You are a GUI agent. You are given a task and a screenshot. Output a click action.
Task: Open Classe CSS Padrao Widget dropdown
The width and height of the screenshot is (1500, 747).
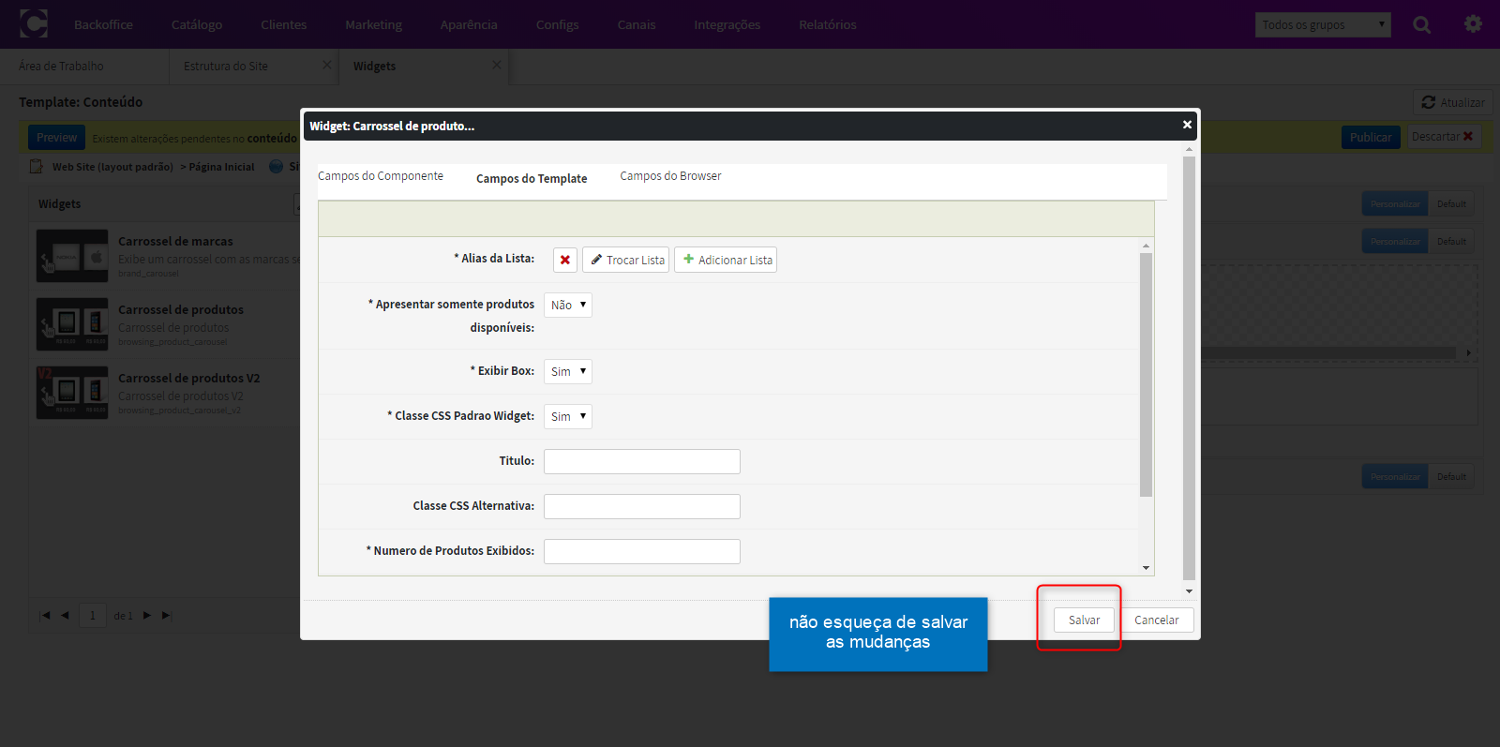(x=568, y=416)
